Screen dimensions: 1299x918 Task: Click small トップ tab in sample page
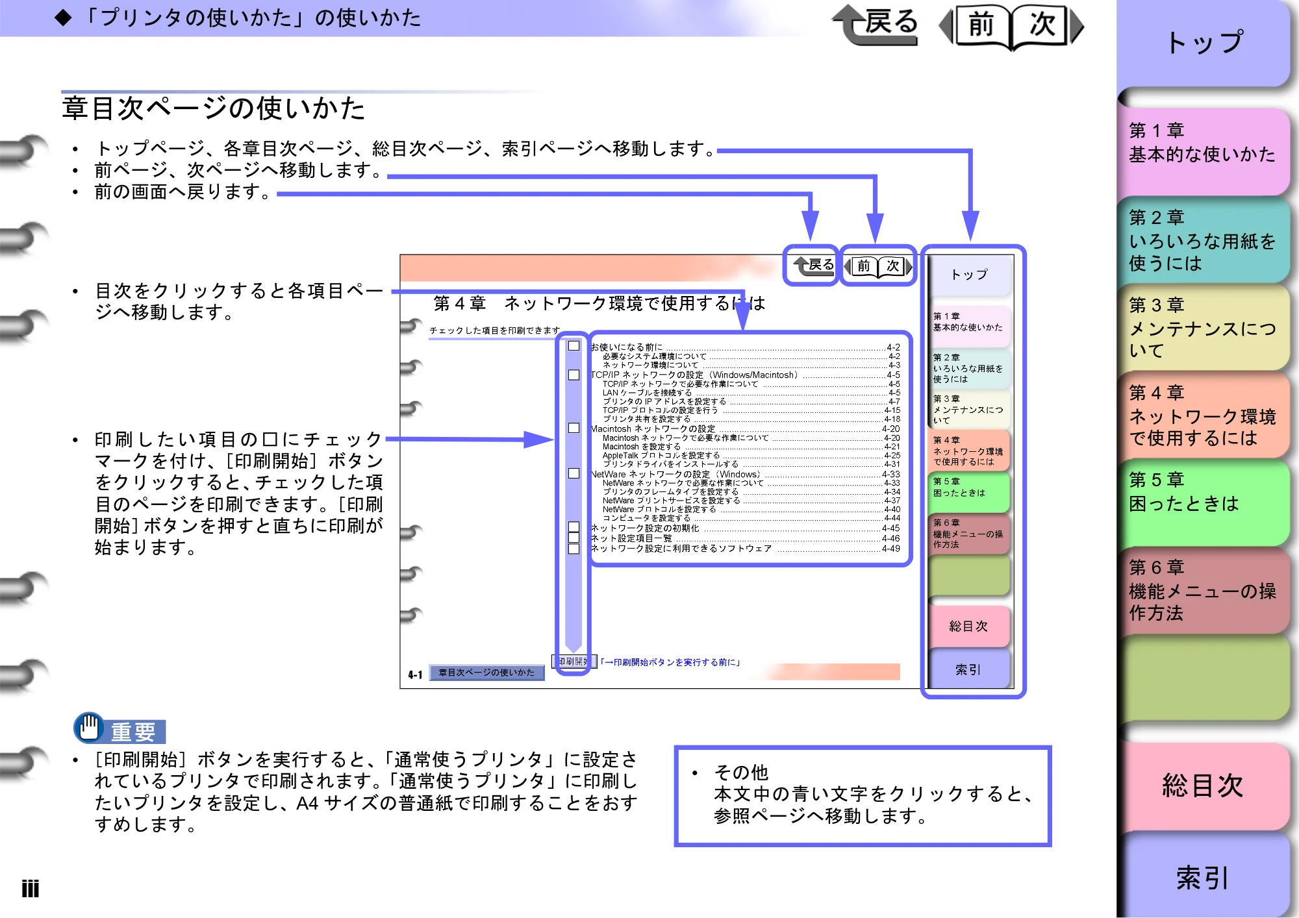click(970, 275)
